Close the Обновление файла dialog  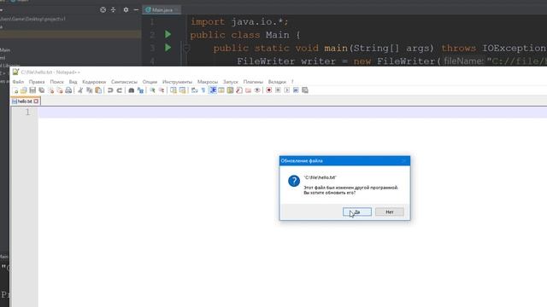coord(404,161)
